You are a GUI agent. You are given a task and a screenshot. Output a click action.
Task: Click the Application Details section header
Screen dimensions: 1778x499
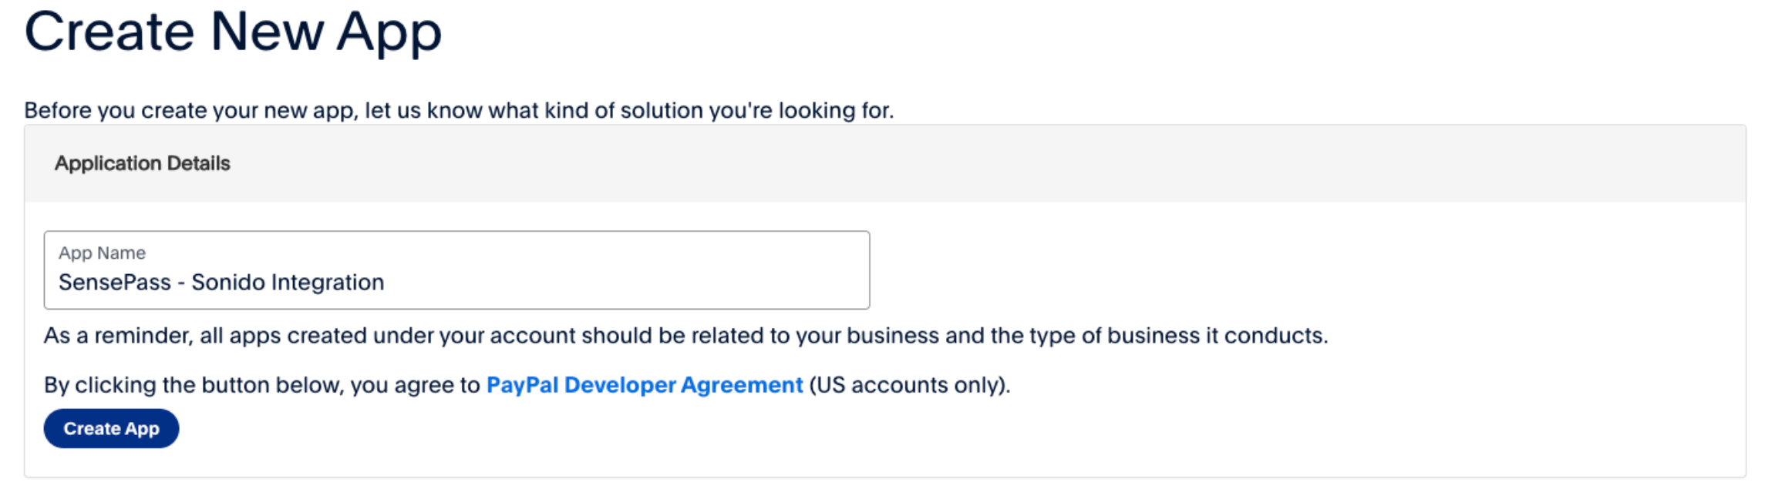142,163
